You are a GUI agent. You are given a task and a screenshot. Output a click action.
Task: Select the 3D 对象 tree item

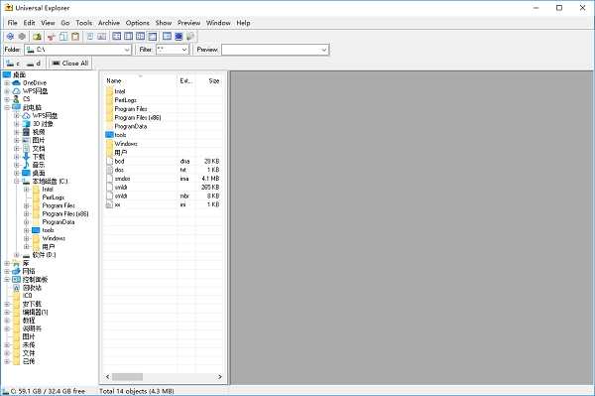click(x=43, y=124)
